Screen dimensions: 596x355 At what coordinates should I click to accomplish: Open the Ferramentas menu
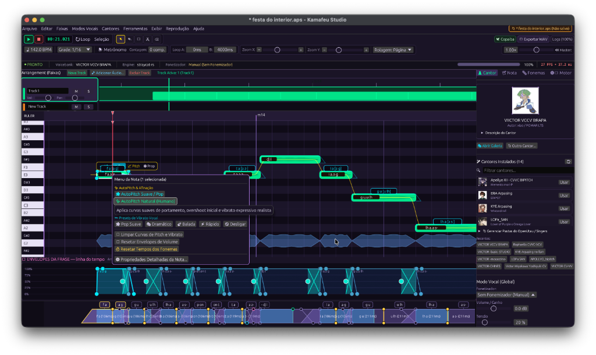(135, 29)
